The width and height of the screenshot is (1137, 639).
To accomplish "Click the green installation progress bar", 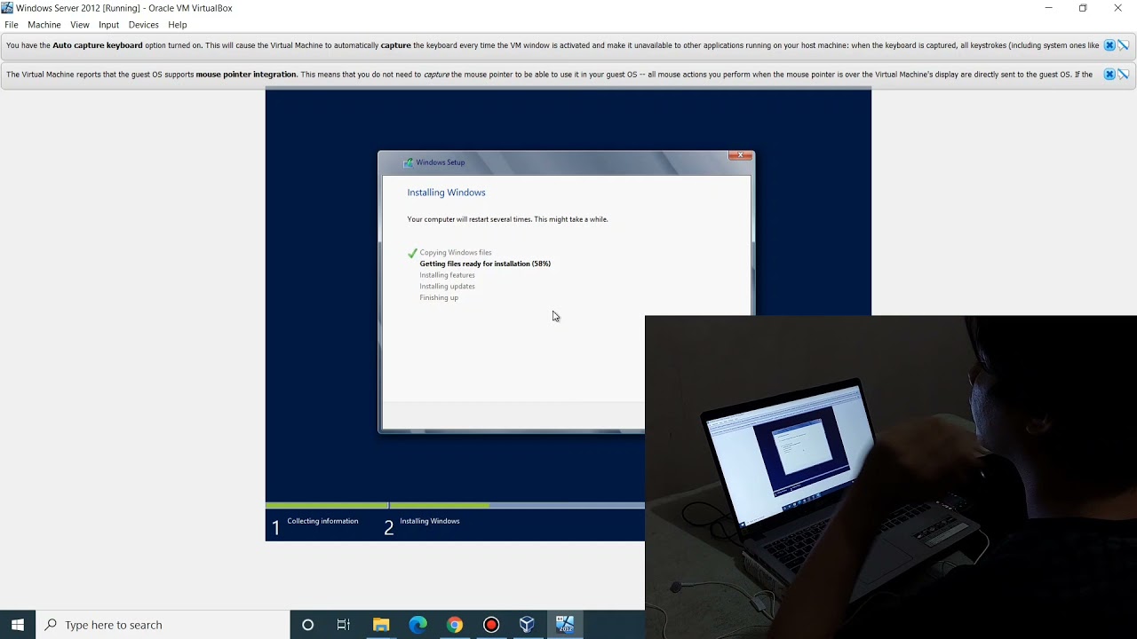I will pyautogui.click(x=378, y=505).
